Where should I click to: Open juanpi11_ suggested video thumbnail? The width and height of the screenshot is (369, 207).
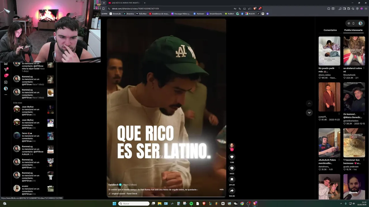click(329, 97)
